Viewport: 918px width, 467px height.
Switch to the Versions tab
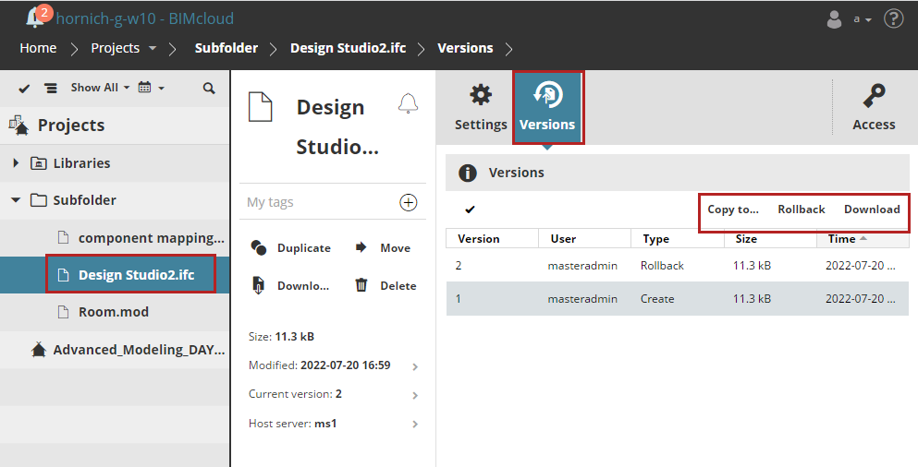tap(547, 107)
